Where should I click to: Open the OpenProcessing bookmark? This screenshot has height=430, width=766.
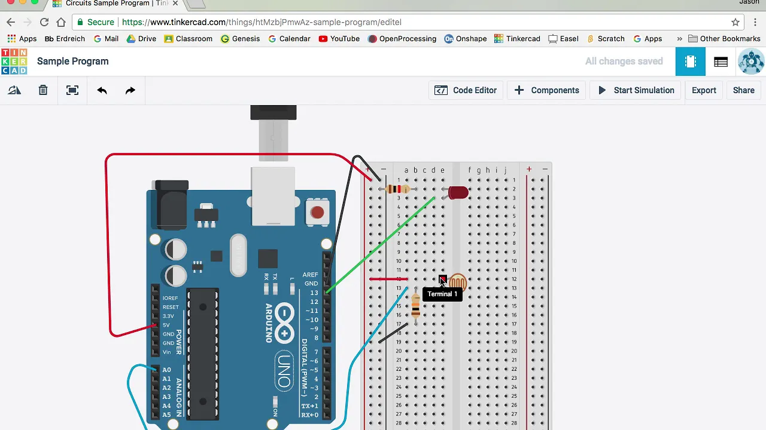(x=402, y=39)
